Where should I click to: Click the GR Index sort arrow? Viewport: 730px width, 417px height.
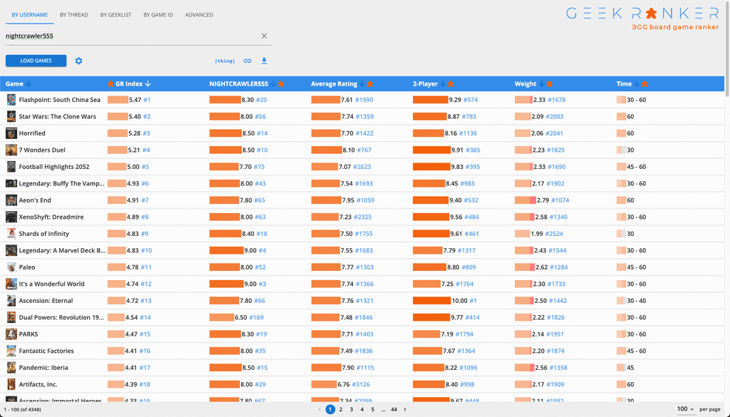(x=148, y=84)
